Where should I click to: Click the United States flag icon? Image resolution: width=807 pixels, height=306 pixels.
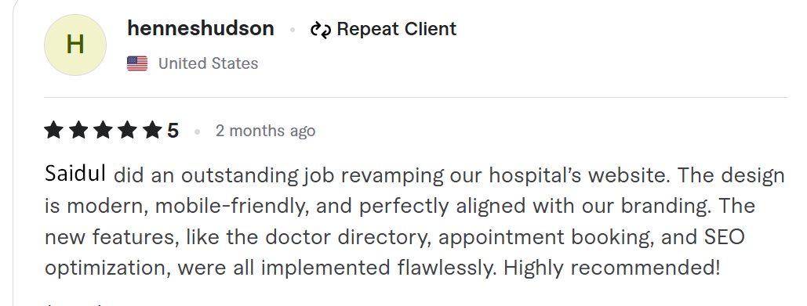pyautogui.click(x=137, y=63)
